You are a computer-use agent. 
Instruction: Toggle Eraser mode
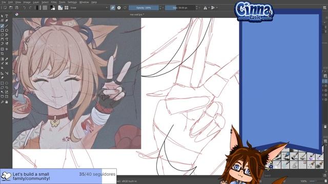(113, 8)
